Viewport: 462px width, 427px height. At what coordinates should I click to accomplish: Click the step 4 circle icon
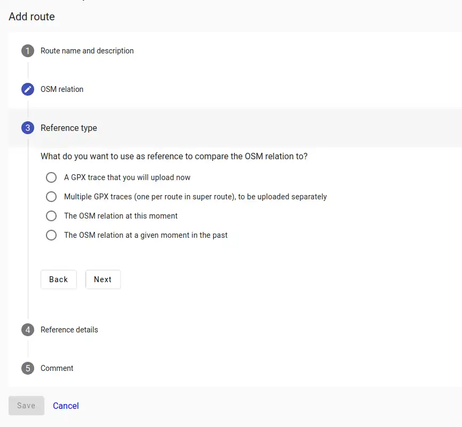(x=28, y=330)
